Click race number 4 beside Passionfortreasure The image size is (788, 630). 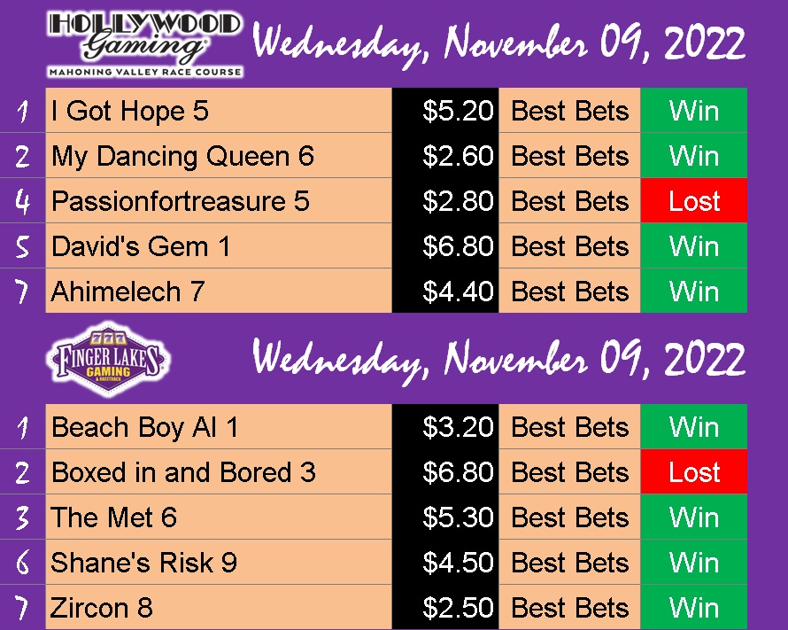22,201
